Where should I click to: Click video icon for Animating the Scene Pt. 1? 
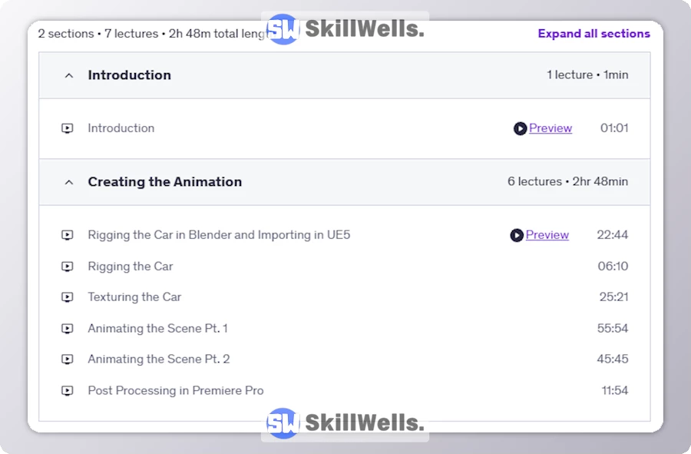point(68,329)
